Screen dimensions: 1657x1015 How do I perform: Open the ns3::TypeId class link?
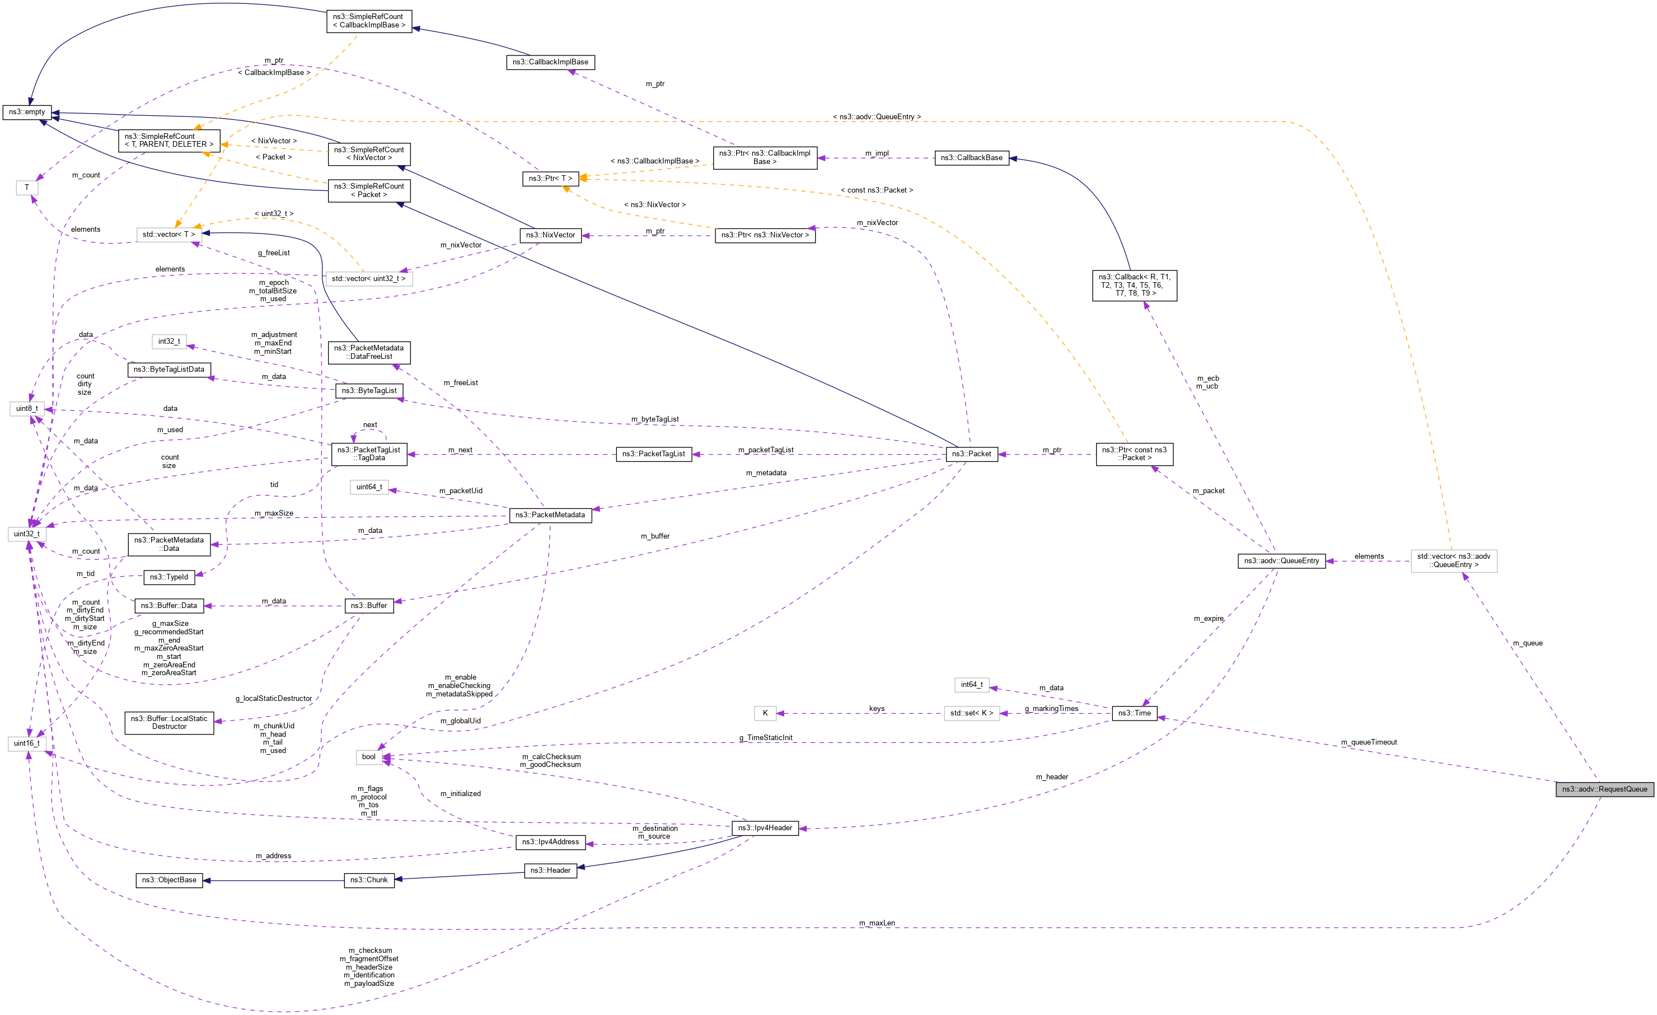point(169,577)
